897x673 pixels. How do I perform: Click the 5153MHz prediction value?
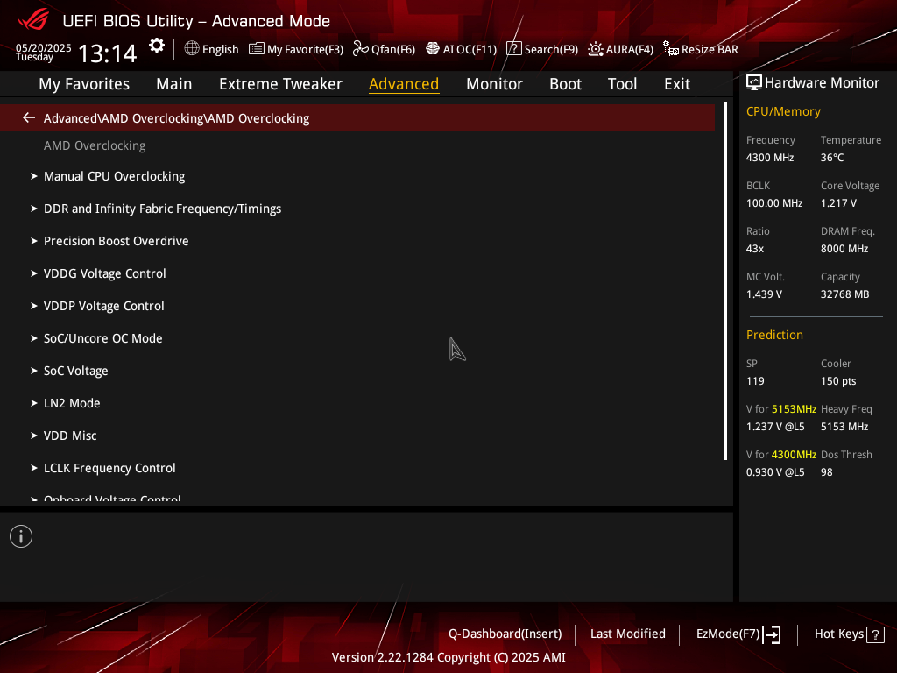click(x=794, y=409)
